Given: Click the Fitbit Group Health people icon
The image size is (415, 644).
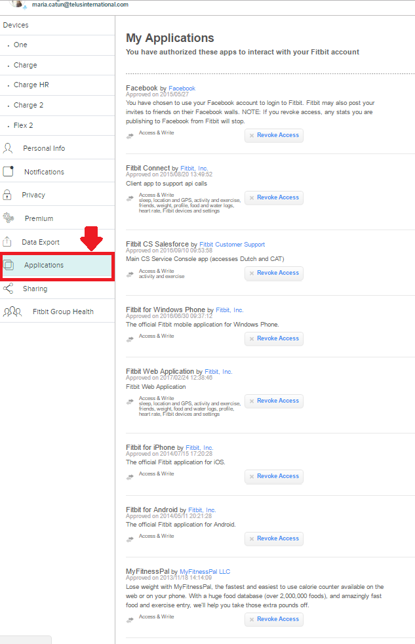Looking at the screenshot, I should [x=12, y=312].
